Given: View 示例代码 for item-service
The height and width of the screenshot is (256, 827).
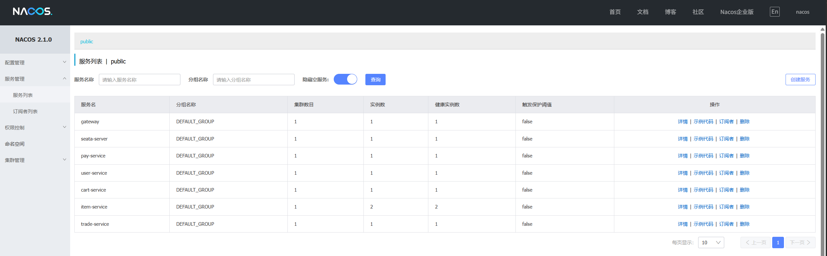Looking at the screenshot, I should coord(703,207).
